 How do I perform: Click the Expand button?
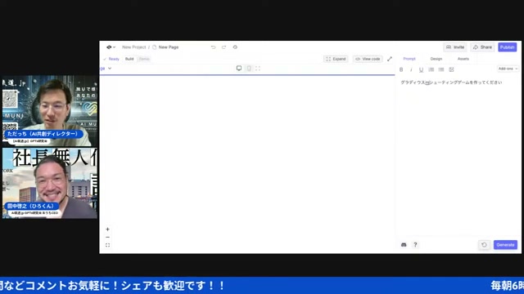pyautogui.click(x=336, y=59)
